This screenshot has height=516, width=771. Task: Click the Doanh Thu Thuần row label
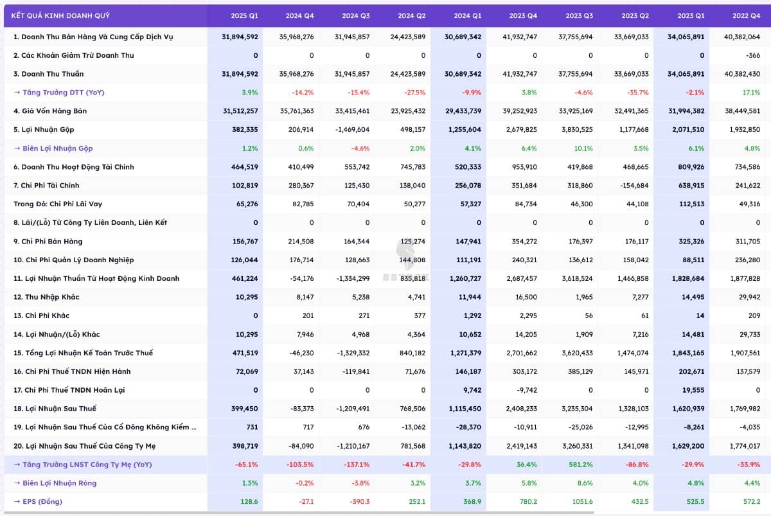(x=49, y=74)
